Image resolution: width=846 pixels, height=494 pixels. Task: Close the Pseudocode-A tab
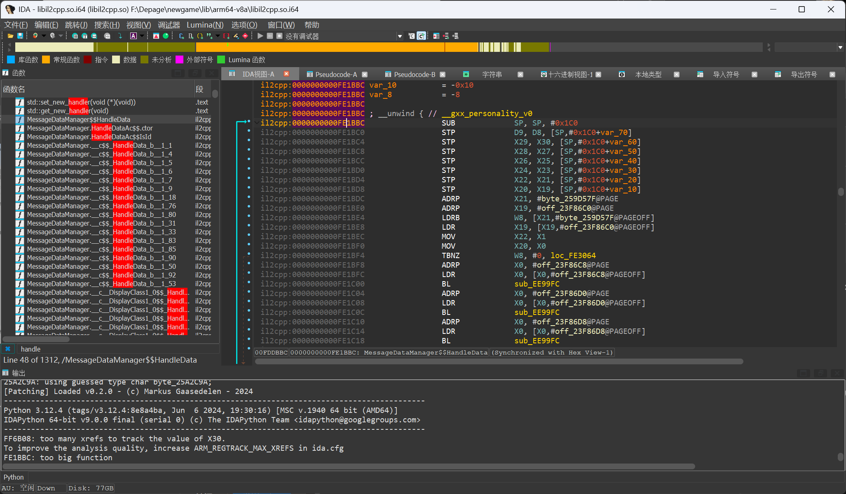[x=365, y=75]
